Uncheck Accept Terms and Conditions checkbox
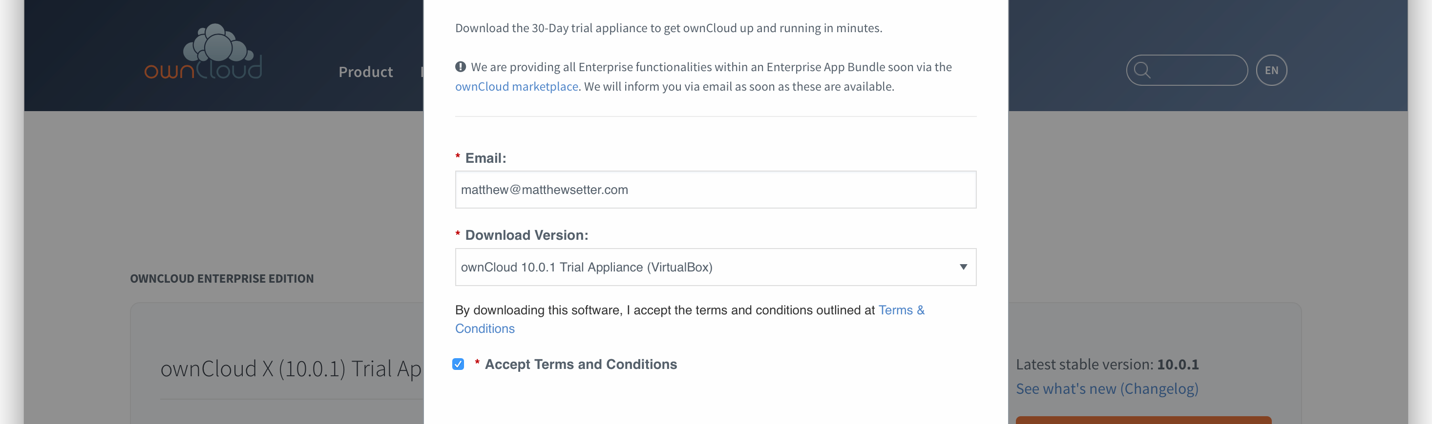Screen dimensions: 1432x424 pyautogui.click(x=458, y=364)
